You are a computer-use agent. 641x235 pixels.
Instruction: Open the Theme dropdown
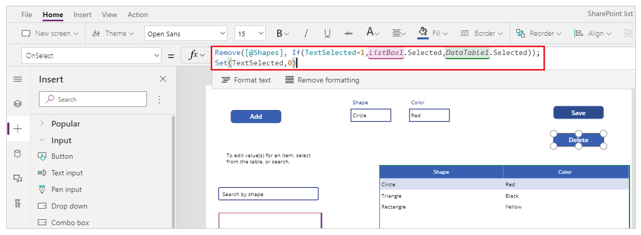coord(113,33)
